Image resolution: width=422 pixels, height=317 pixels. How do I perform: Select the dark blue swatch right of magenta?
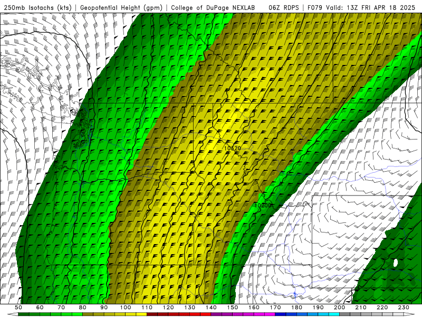pyautogui.click(x=281, y=314)
